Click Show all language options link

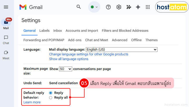(69, 59)
